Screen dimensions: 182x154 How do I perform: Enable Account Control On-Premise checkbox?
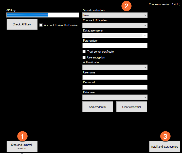click(41, 25)
